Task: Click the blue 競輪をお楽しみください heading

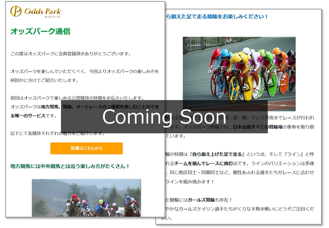Action: pyautogui.click(x=217, y=17)
